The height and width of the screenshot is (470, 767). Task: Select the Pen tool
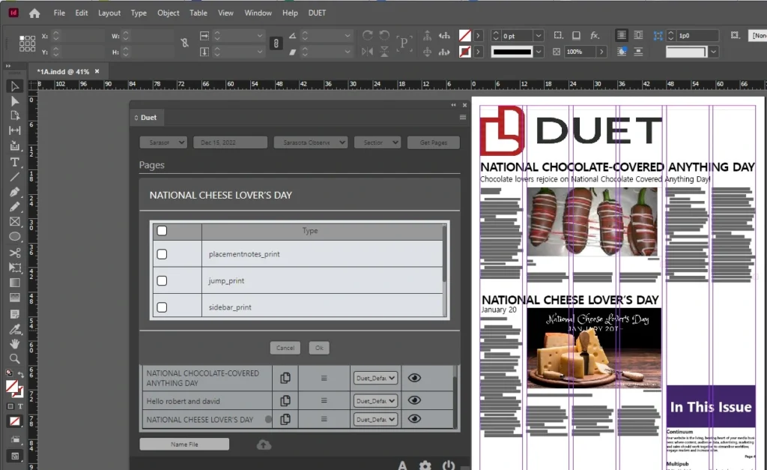14,192
